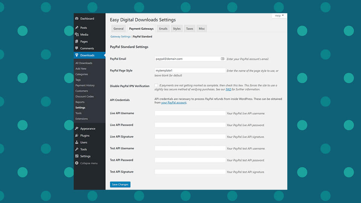Click the Users person icon
This screenshot has height=203, width=361.
[77, 142]
